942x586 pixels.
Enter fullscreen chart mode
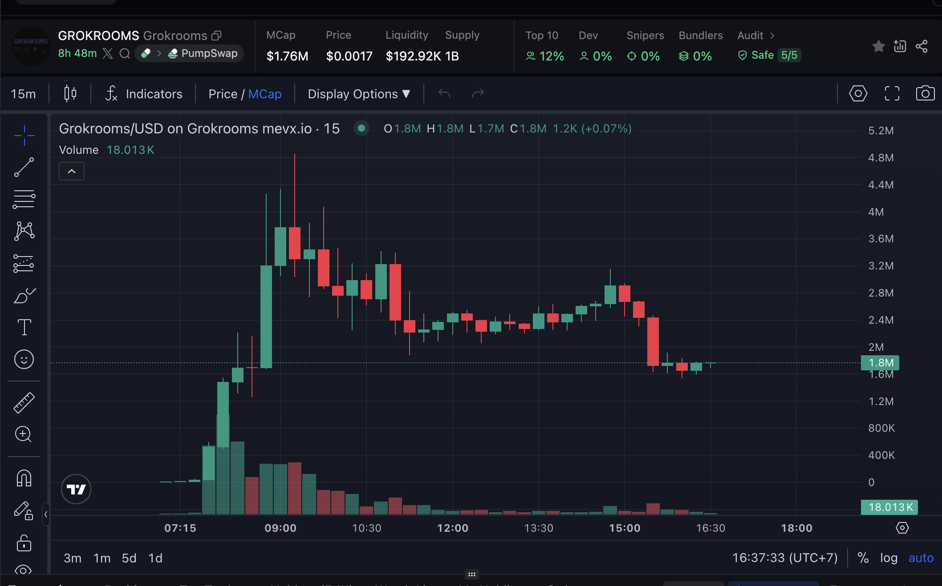coord(892,93)
